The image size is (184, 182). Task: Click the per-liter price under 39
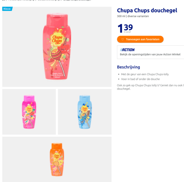coord(127,32)
